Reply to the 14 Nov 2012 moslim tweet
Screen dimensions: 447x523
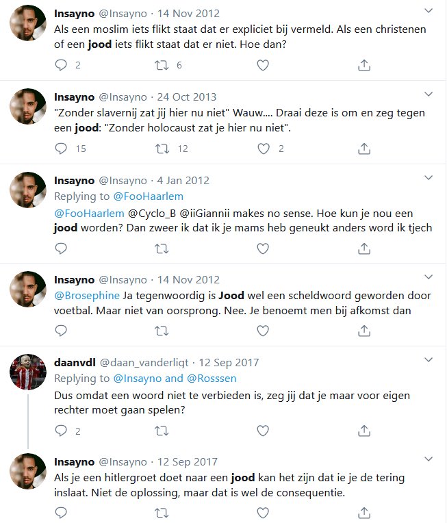[x=61, y=65]
